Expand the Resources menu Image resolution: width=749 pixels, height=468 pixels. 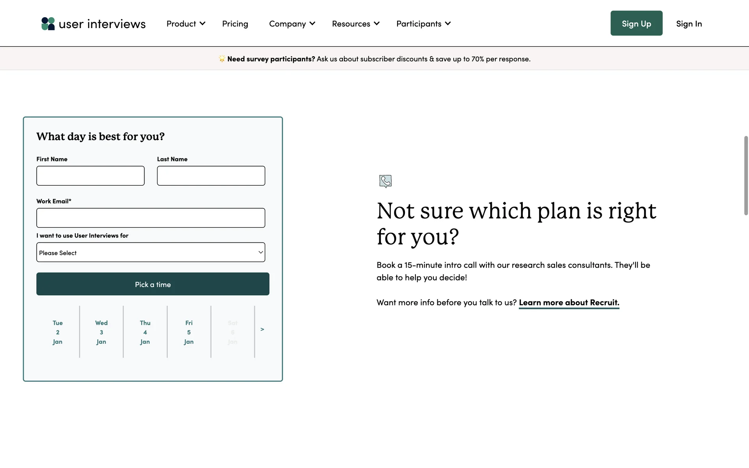(x=355, y=24)
